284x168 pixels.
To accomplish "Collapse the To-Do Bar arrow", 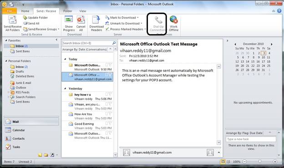I will tap(228, 41).
